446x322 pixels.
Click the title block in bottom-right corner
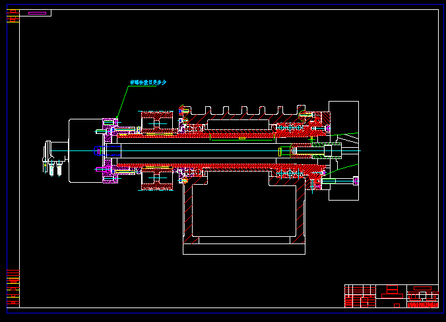tap(391, 296)
